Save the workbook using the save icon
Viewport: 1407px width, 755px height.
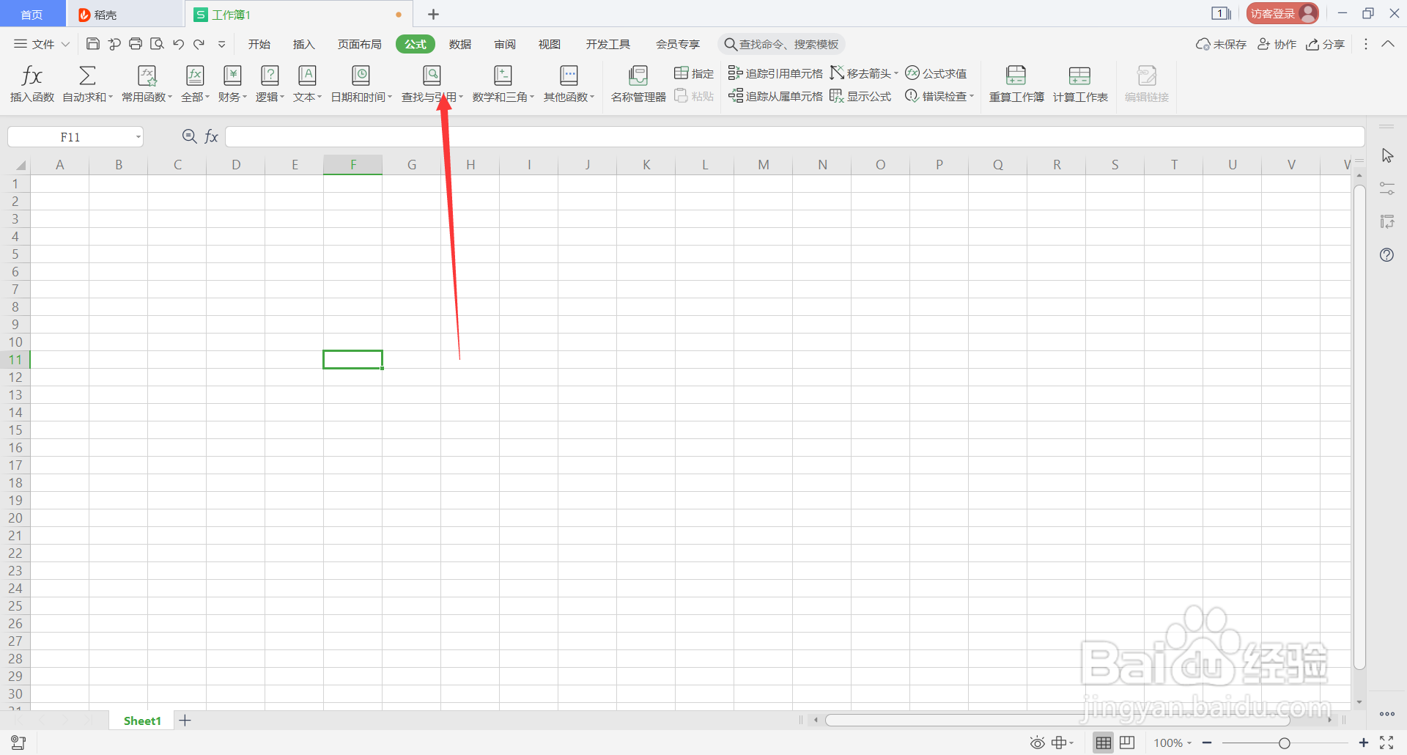coord(93,44)
